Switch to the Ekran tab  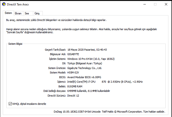[18, 13]
